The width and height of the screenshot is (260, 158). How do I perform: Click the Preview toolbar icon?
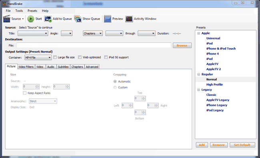click(x=108, y=19)
